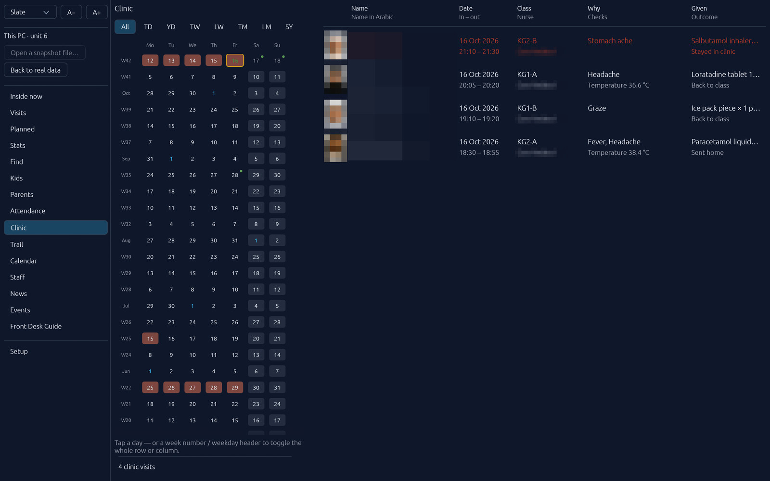Click Temperature 36.6 °C check

pyautogui.click(x=618, y=85)
